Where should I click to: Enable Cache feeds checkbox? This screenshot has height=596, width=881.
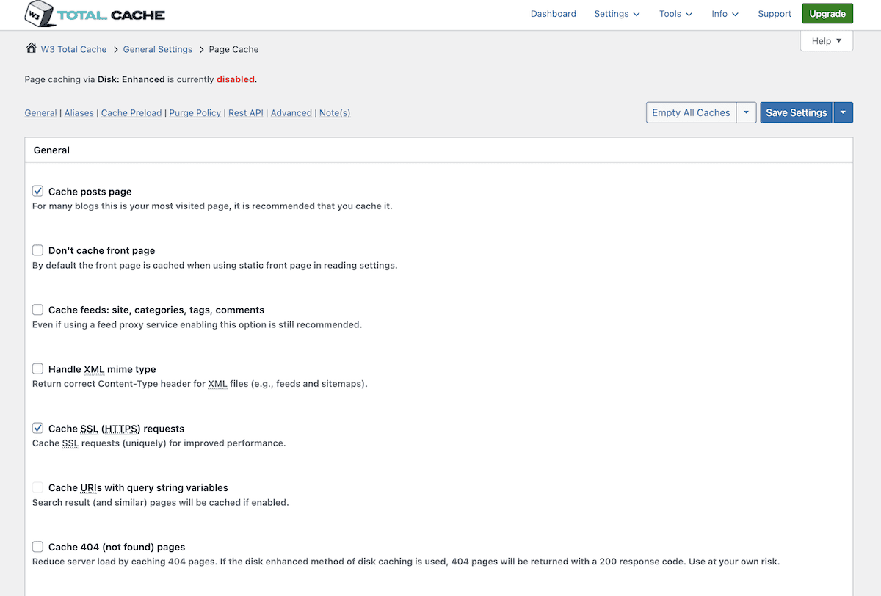[38, 310]
